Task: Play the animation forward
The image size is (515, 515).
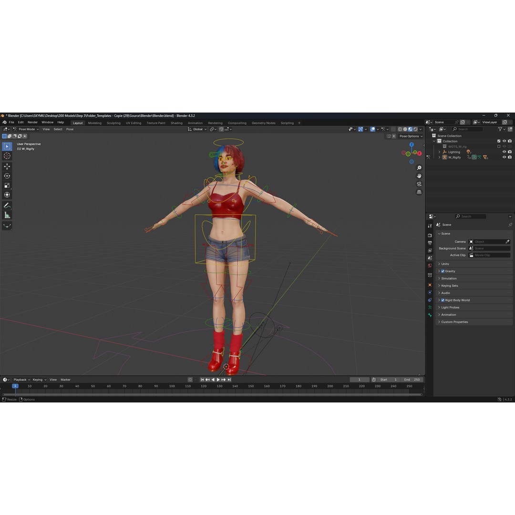Action: (218, 380)
